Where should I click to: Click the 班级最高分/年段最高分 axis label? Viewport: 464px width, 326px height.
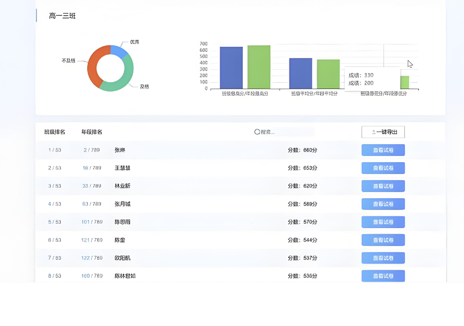(245, 93)
